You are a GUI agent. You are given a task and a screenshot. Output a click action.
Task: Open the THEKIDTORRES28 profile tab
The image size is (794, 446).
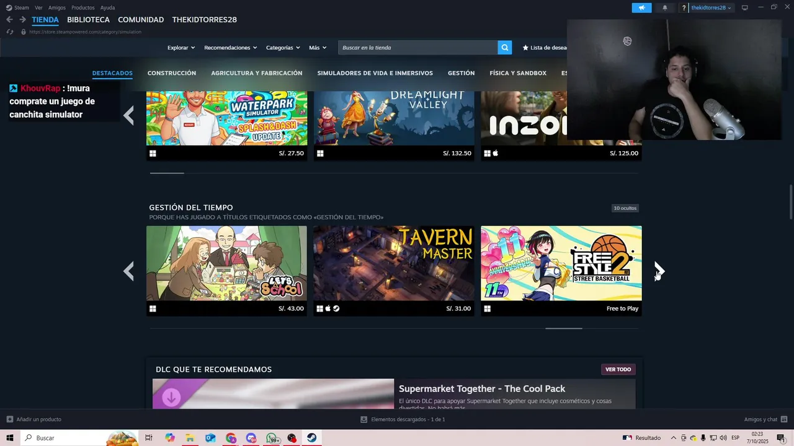click(205, 20)
